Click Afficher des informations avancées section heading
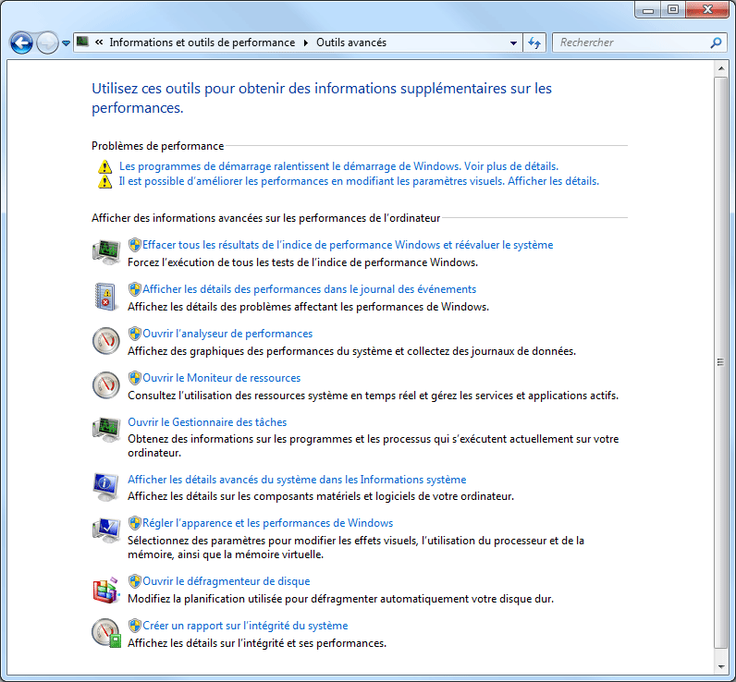 265,218
